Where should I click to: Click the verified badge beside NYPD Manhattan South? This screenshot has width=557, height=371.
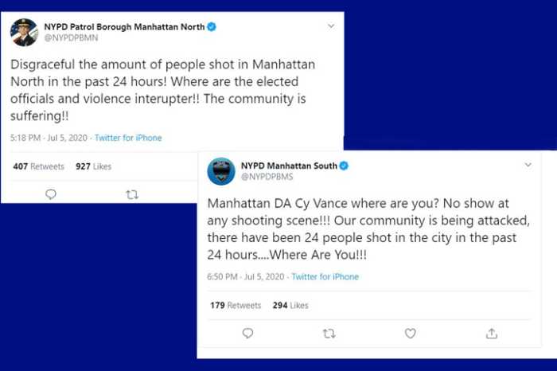pos(345,166)
